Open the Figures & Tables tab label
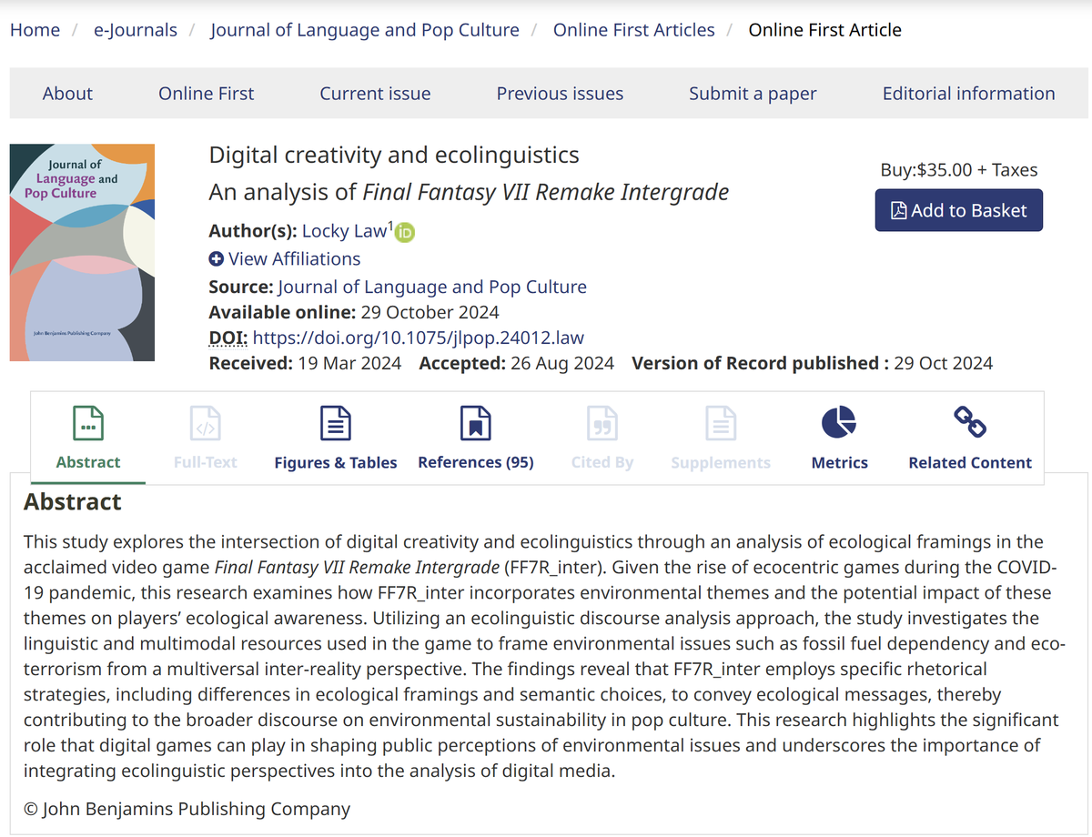Screen dimensions: 1092x837 (x=336, y=462)
